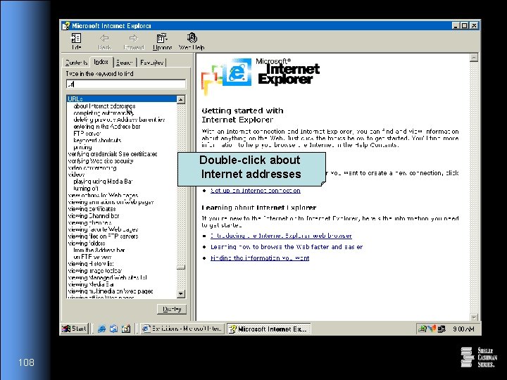This screenshot has width=507, height=380.
Task: Close the Microsoft Internet Explorer Help window
Action: pyautogui.click(x=474, y=25)
